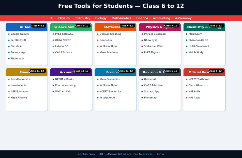Click the Chemistry & Biology card header
This screenshot has width=242, height=158.
pos(204,27)
